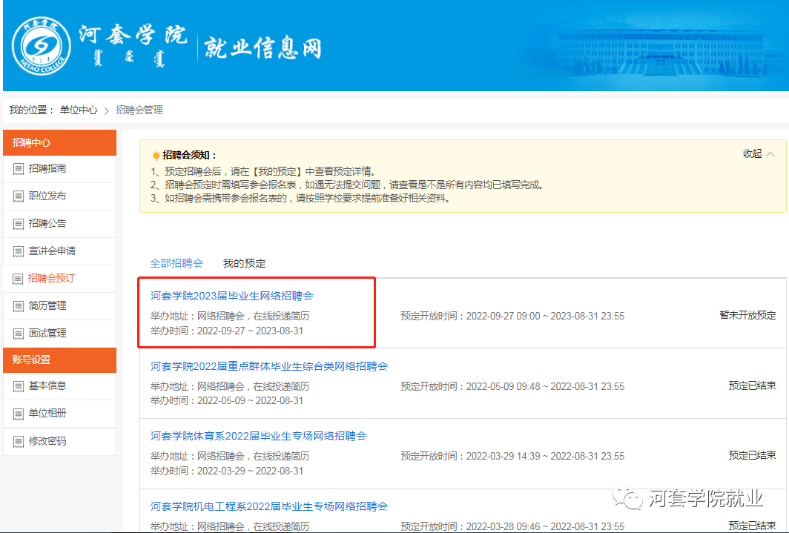This screenshot has height=533, width=789.
Task: Click the icon beside 简历管理
Action: coord(18,306)
